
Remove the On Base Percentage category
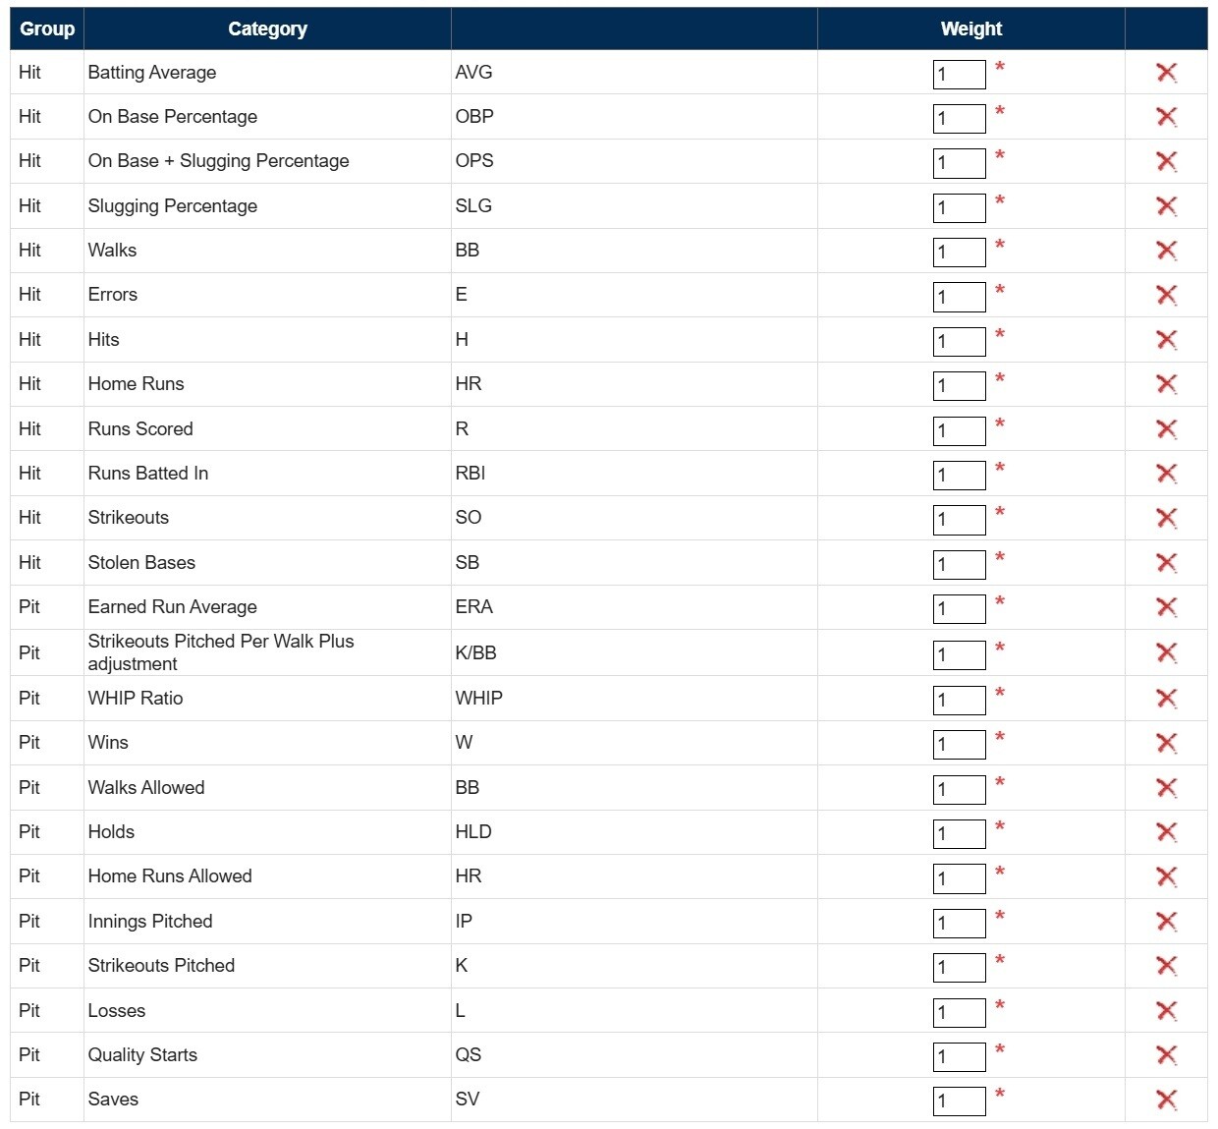(1166, 117)
